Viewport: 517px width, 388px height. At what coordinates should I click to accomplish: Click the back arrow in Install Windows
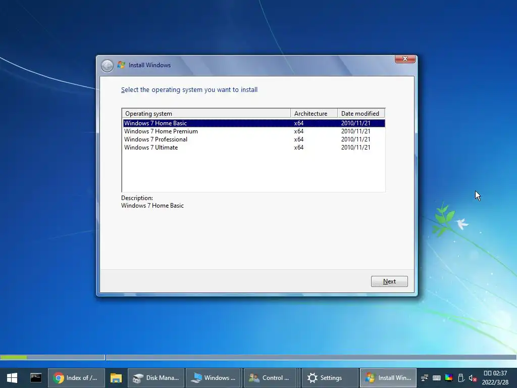point(107,66)
